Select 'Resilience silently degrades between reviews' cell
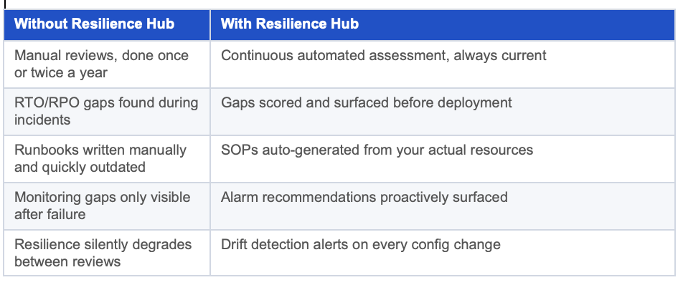This screenshot has width=683, height=285. point(107,253)
